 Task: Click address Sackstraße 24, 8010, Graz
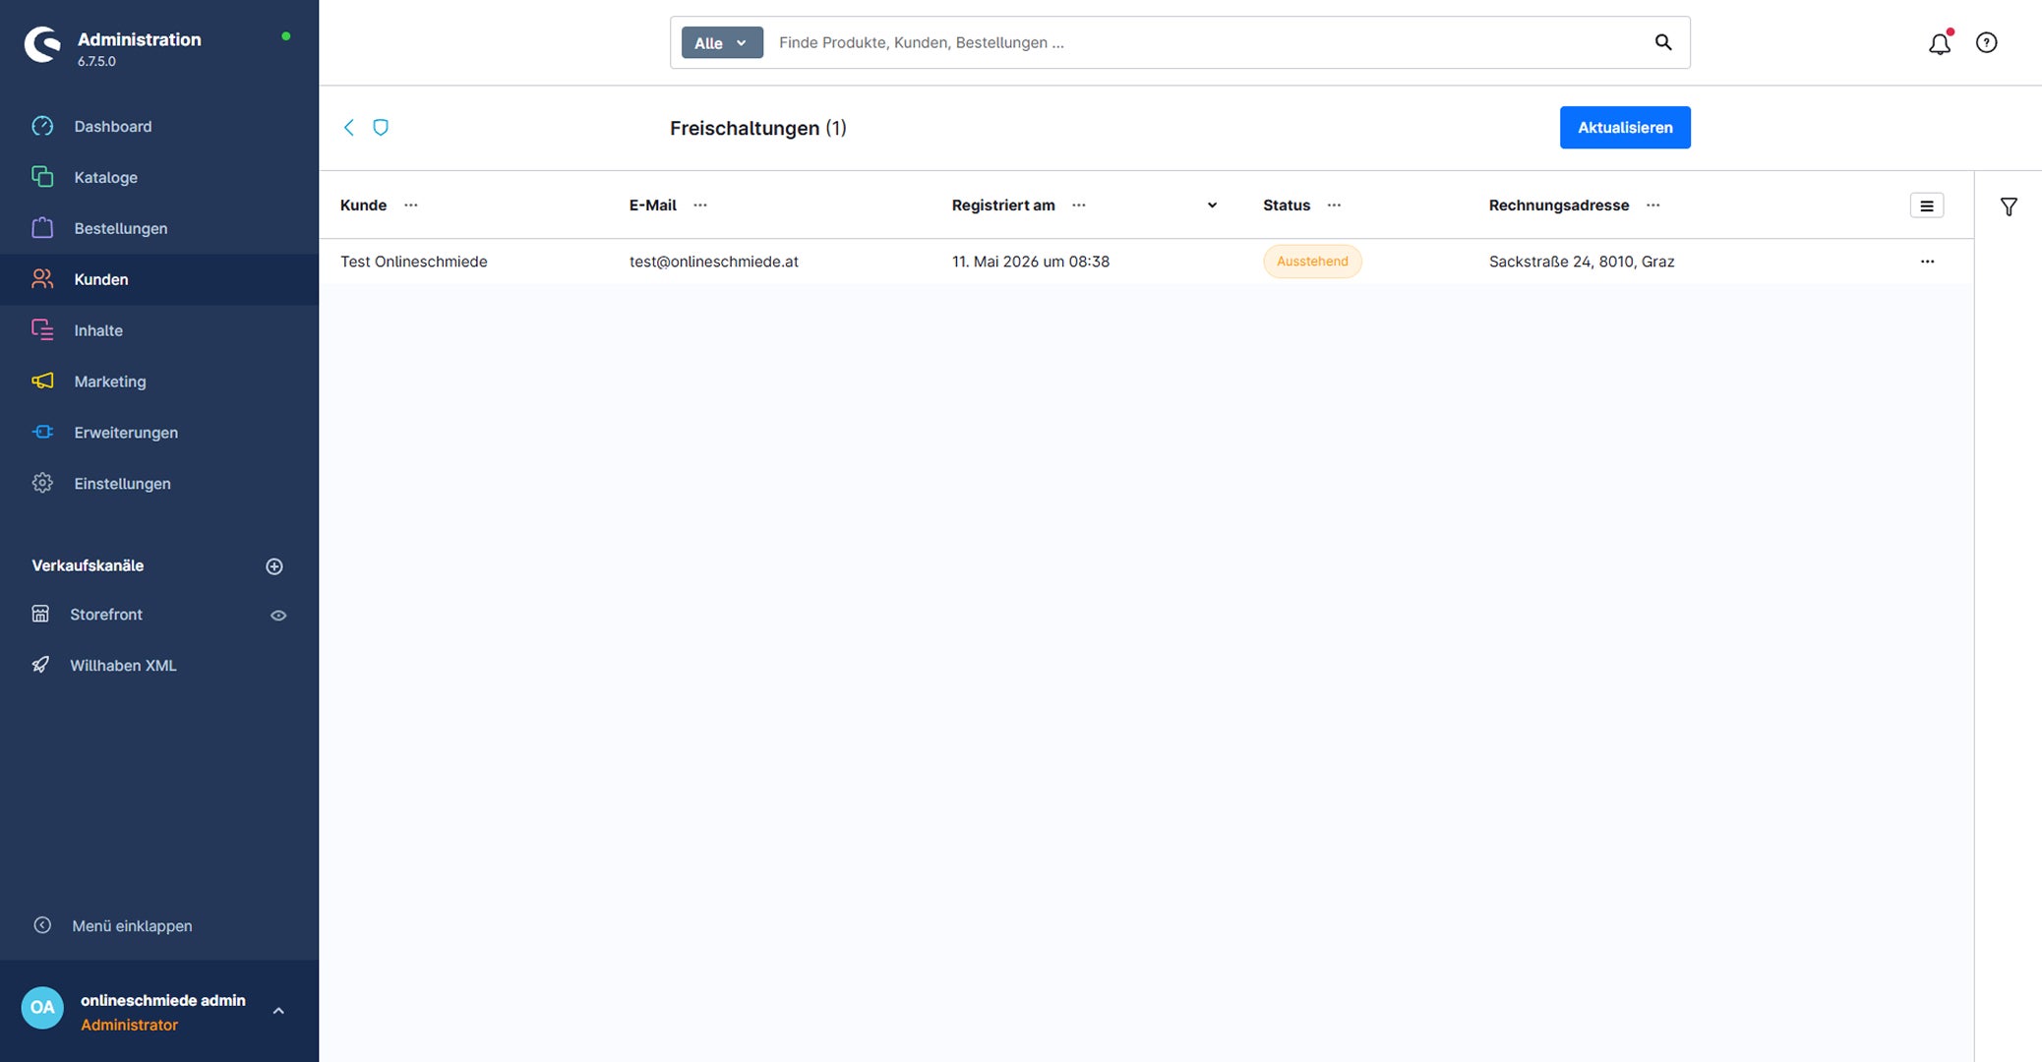coord(1582,262)
